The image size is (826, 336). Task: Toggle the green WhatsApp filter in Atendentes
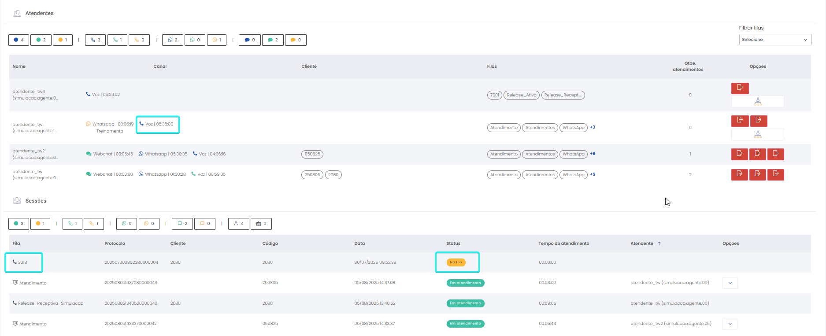[x=195, y=40]
